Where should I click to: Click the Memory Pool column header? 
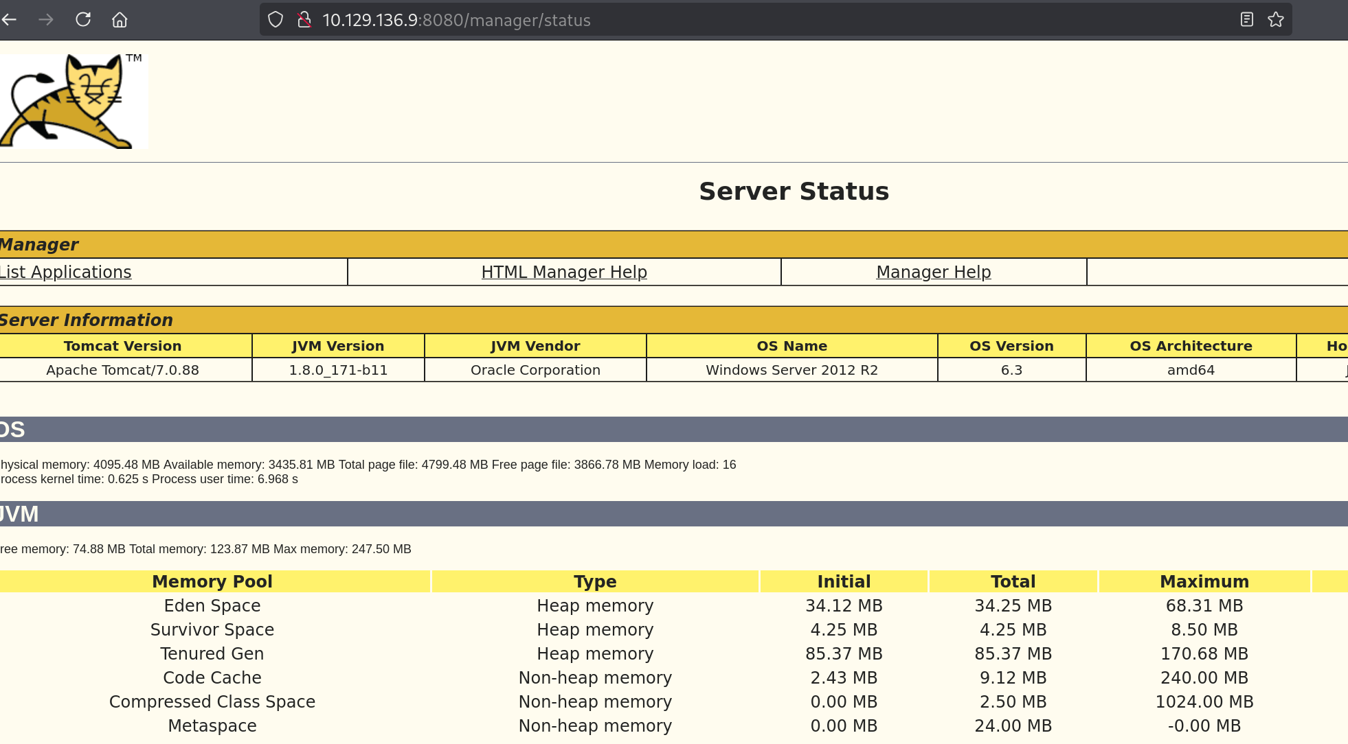coord(212,581)
